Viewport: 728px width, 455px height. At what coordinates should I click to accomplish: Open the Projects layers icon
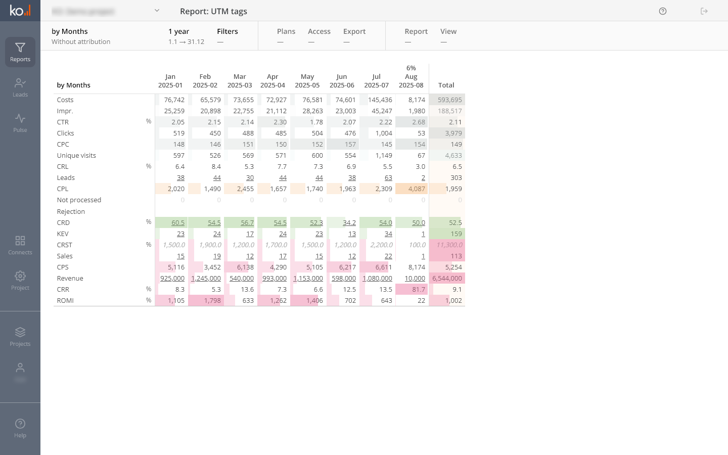(20, 333)
